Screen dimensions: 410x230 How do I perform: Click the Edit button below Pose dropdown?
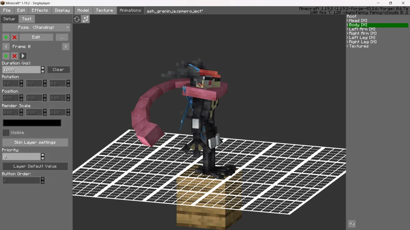pyautogui.click(x=36, y=37)
